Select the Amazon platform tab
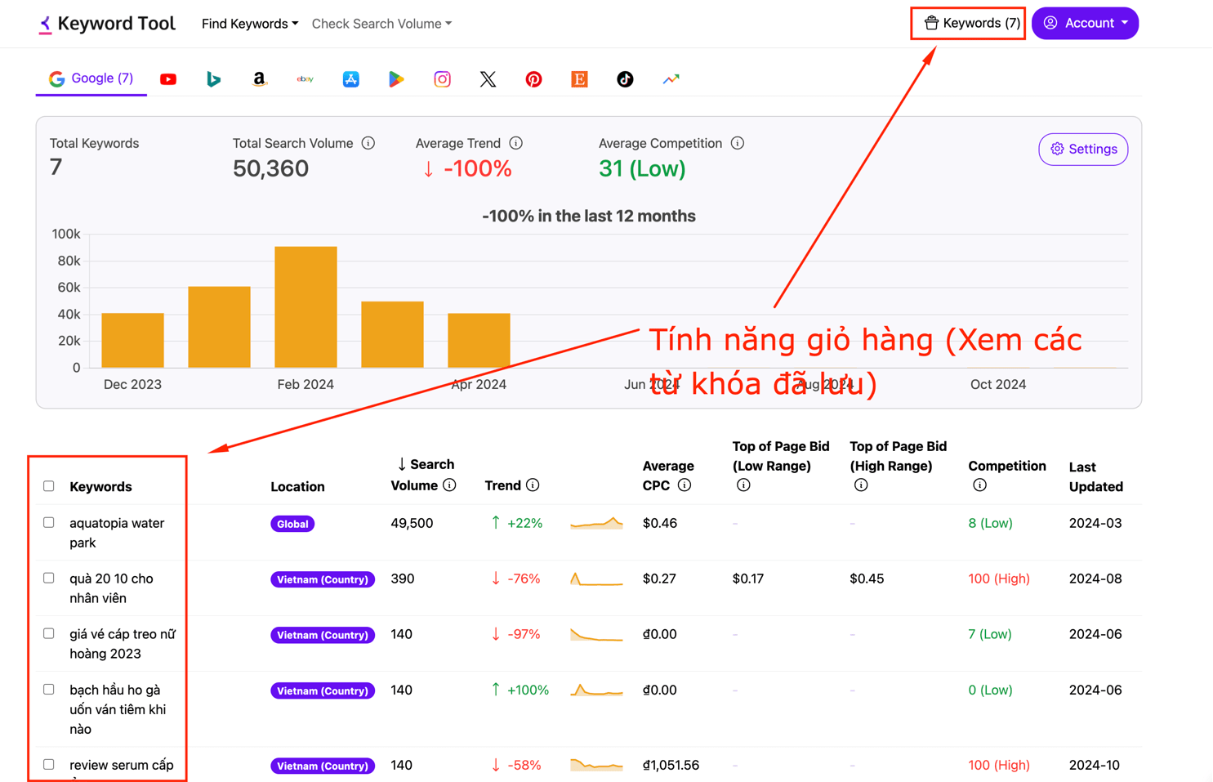The height and width of the screenshot is (782, 1213). tap(259, 79)
